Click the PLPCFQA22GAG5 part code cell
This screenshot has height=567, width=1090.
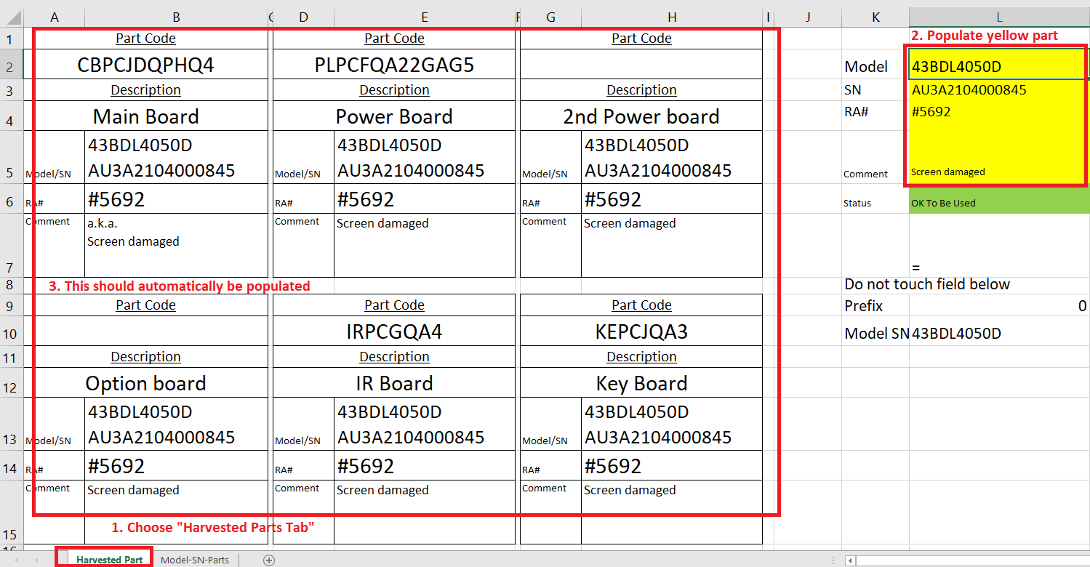pyautogui.click(x=394, y=65)
